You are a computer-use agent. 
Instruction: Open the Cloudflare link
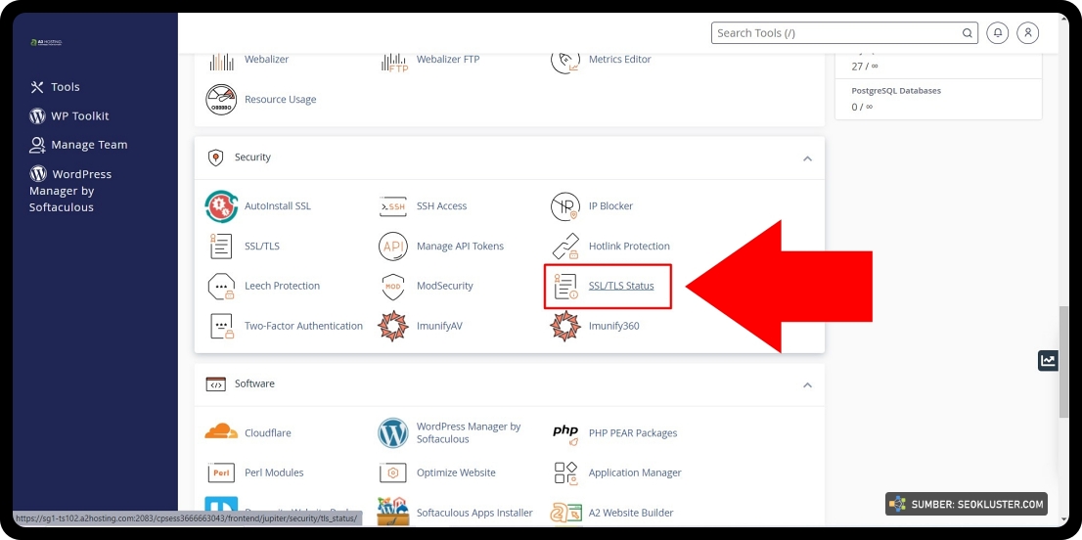tap(268, 433)
